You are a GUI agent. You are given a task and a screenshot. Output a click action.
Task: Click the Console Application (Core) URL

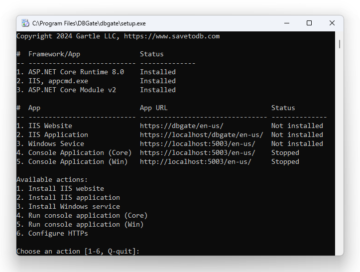[198, 153]
